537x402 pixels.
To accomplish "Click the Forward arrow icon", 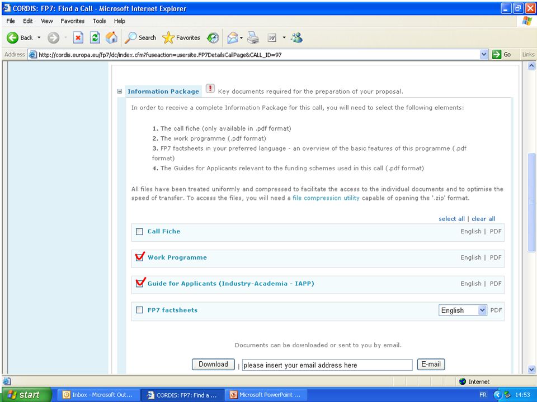I will [54, 37].
